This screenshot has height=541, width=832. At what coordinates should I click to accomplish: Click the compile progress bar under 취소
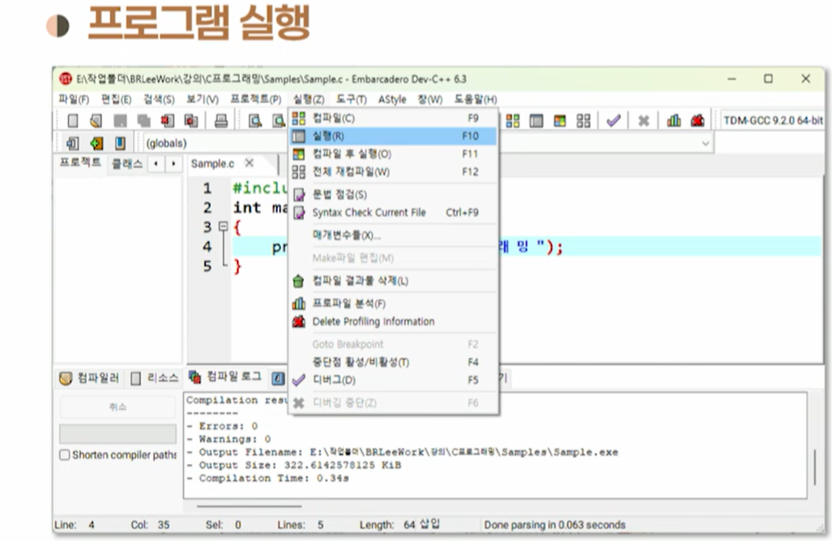pos(118,434)
